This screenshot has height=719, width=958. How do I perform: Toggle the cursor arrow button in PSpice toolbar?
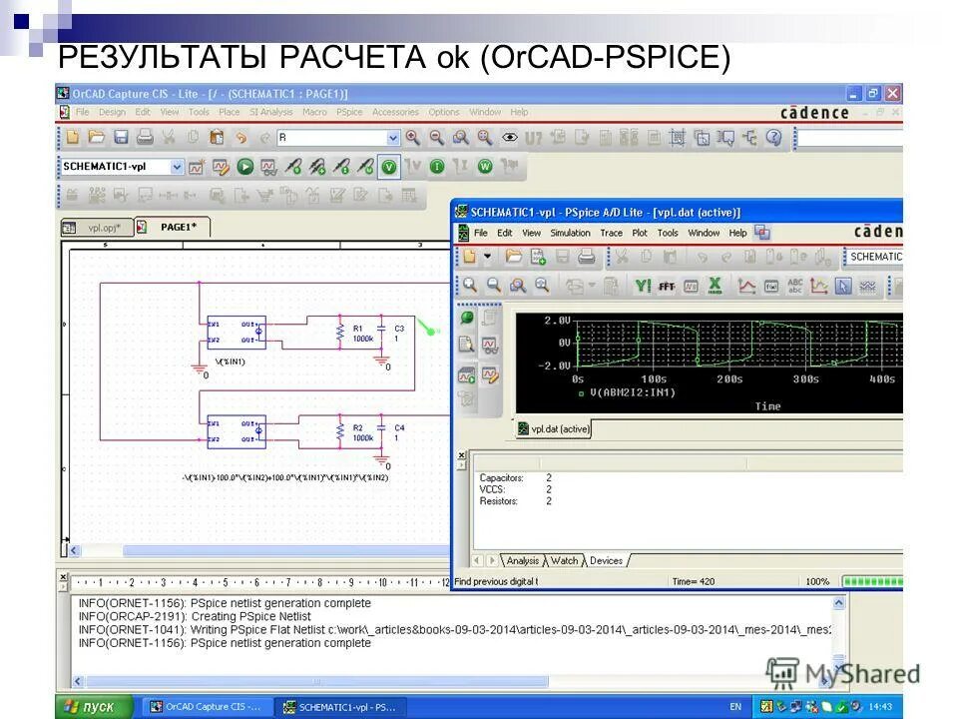tap(843, 286)
